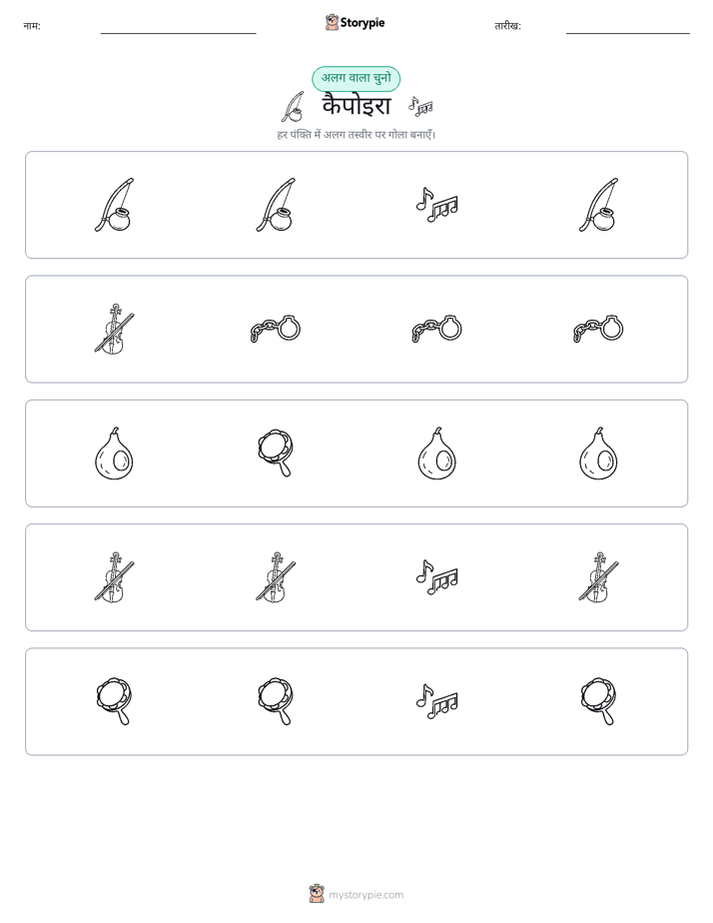Viewport: 713px width, 923px height.
Task: Select the middle chain shackle in row two
Action: coord(437,329)
